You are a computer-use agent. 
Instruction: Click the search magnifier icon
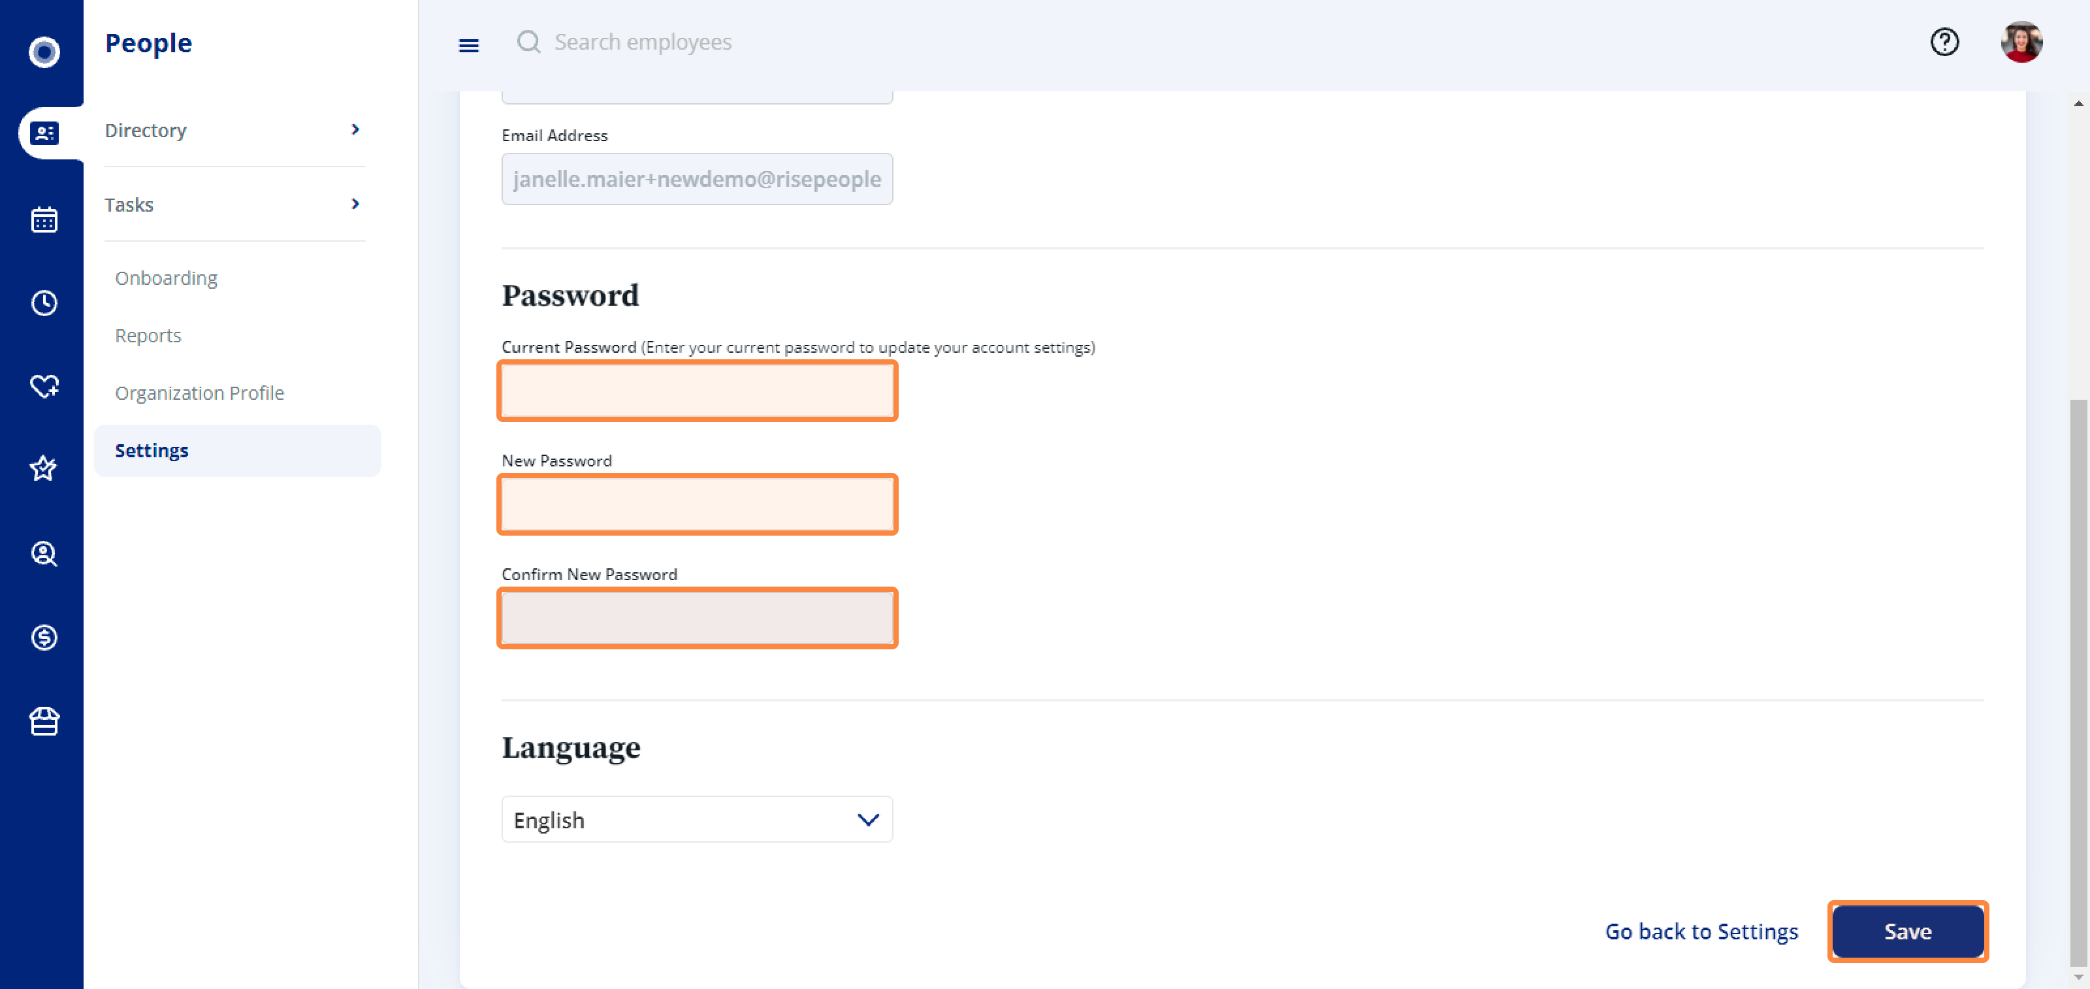(529, 41)
